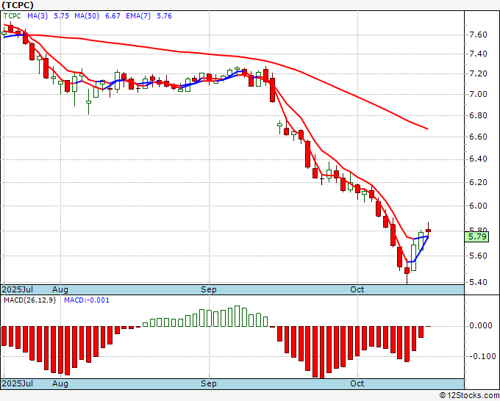Open the 12Stocks.com copyright link
The height and width of the screenshot is (401, 500).
(469, 396)
